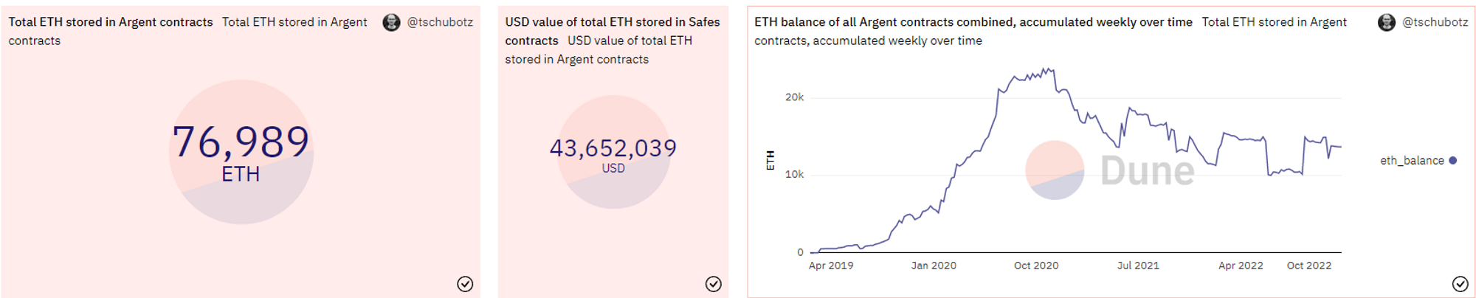The width and height of the screenshot is (1476, 298).
Task: Open @tschubotz profile link on first panel
Action: tap(440, 22)
